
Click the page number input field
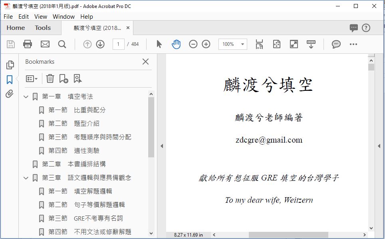click(118, 44)
